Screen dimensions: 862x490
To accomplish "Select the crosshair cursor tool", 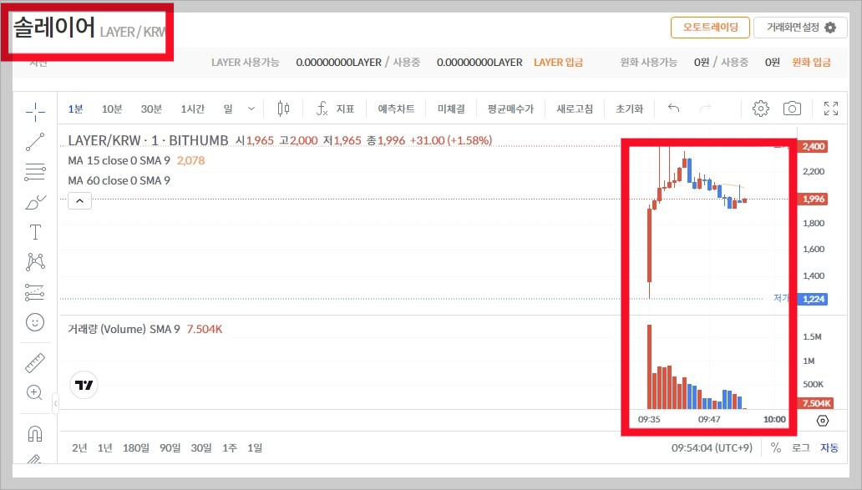I will coord(35,112).
